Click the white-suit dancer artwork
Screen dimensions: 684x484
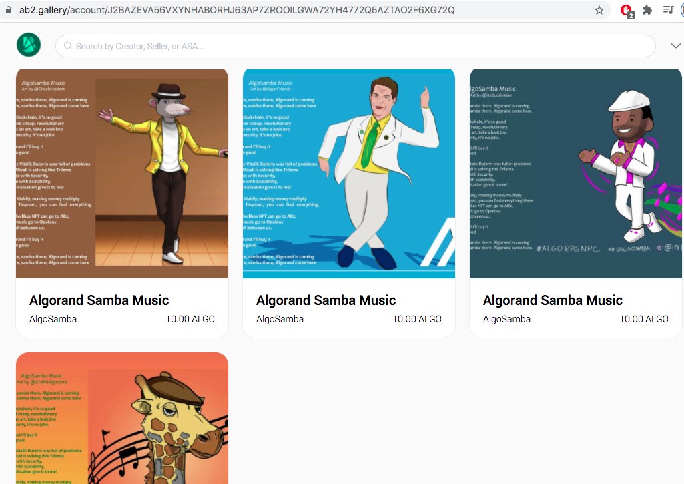tap(348, 174)
